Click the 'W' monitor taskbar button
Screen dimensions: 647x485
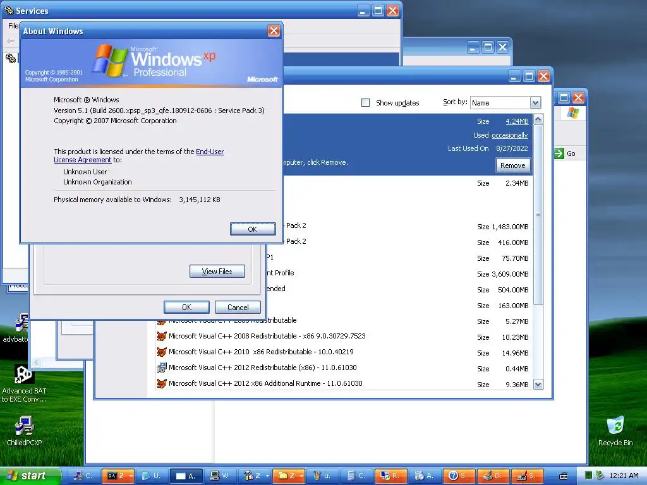pos(219,476)
